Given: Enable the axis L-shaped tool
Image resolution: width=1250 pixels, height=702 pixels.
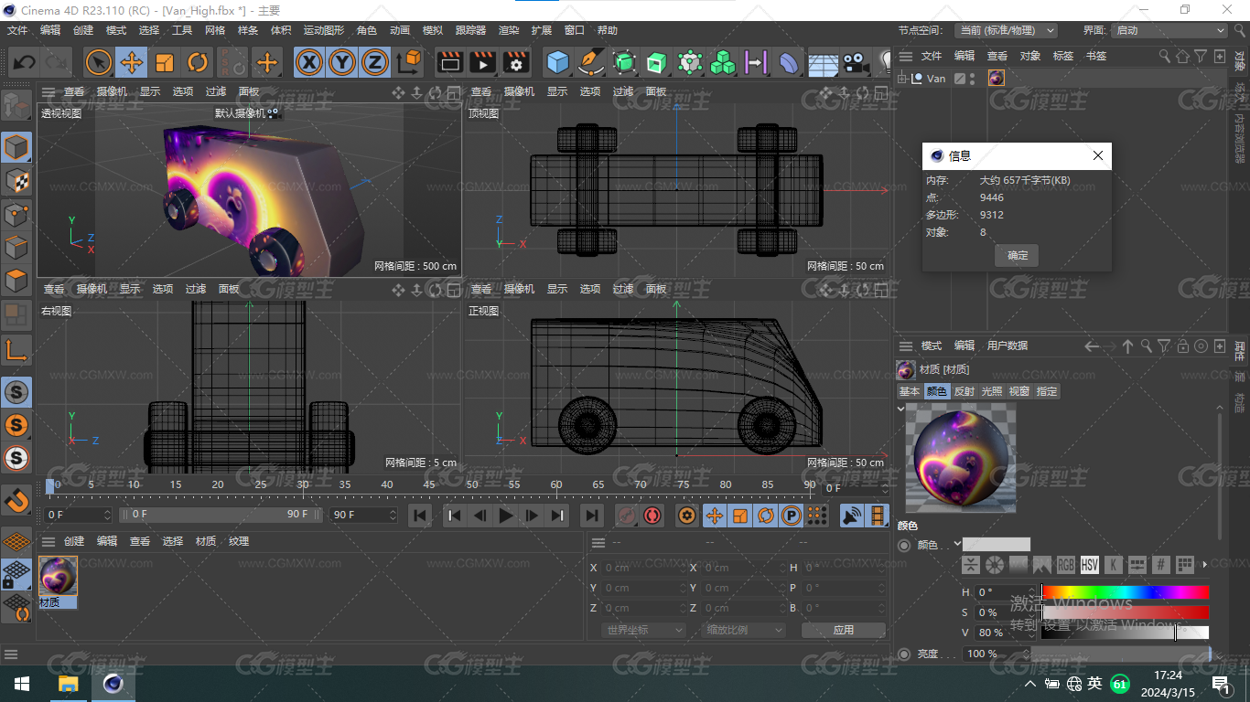Looking at the screenshot, I should 17,350.
